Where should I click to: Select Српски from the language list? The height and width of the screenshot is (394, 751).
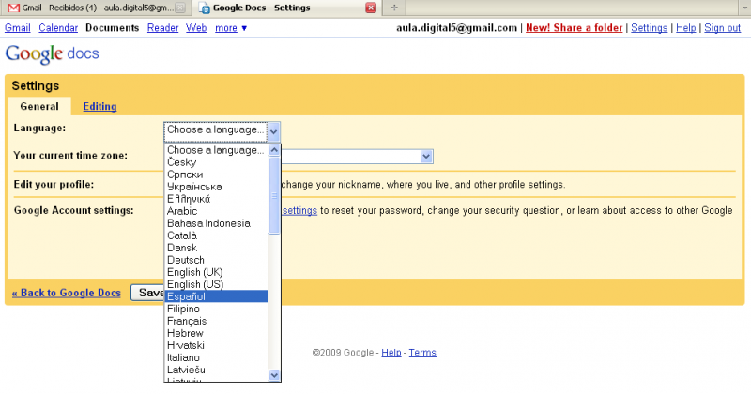point(216,174)
